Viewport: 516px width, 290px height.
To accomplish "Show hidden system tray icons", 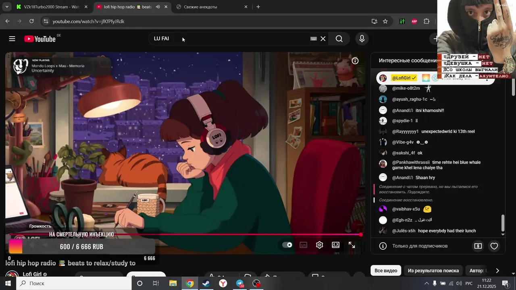I will point(427,284).
